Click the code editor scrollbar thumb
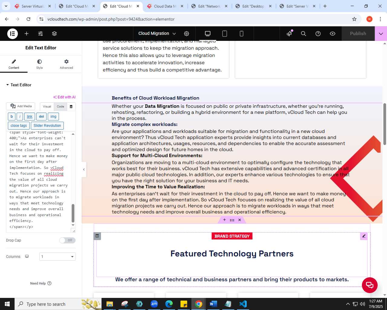Screen dimensions: 387x310 tap(73, 213)
